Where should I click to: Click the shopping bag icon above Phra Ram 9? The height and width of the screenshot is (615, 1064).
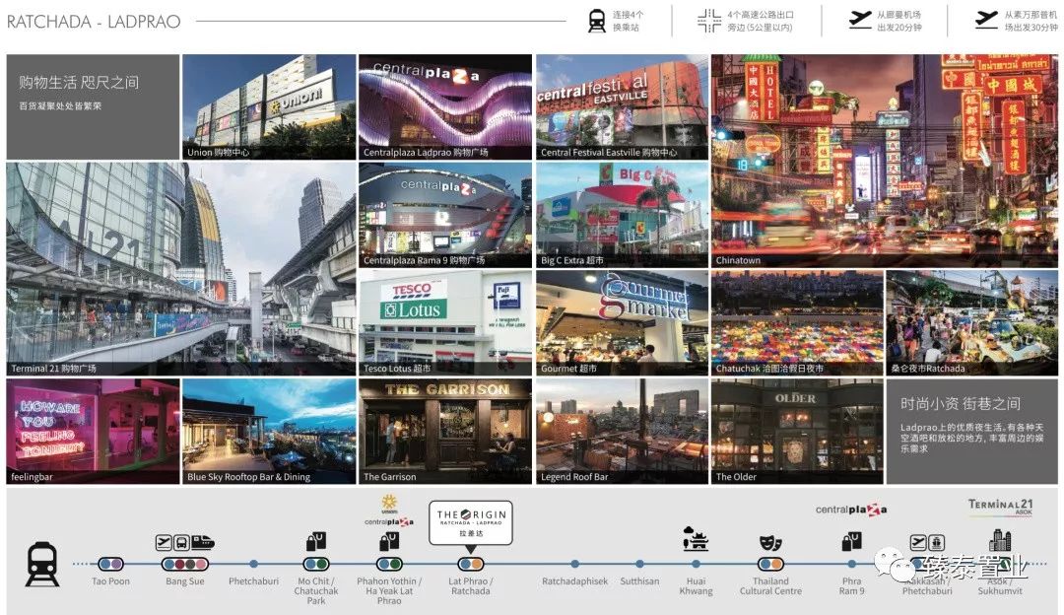pyautogui.click(x=851, y=541)
